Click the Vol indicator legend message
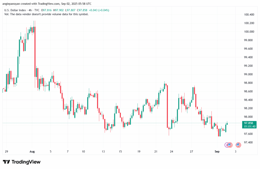This screenshot has height=169, width=260. tap(46, 14)
